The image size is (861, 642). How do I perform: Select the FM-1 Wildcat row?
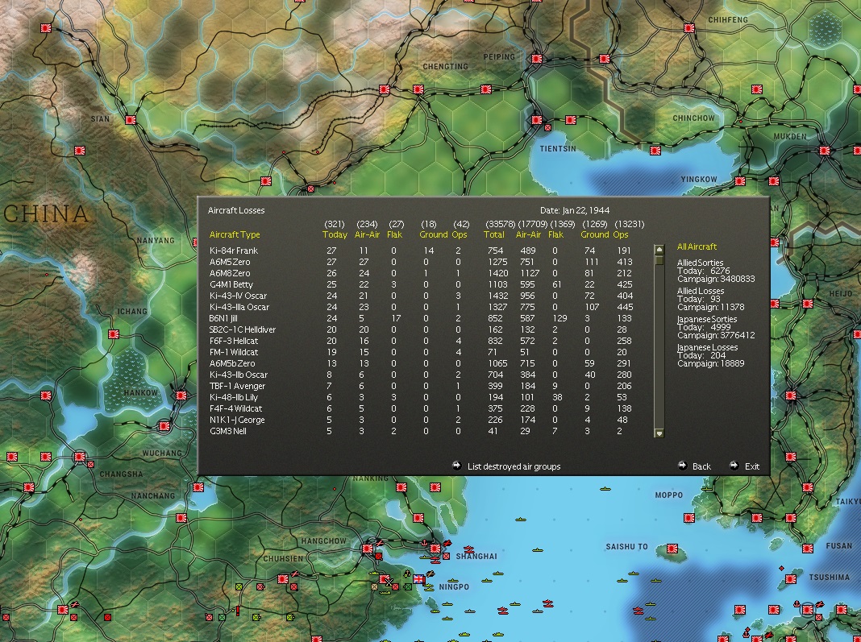(421, 352)
